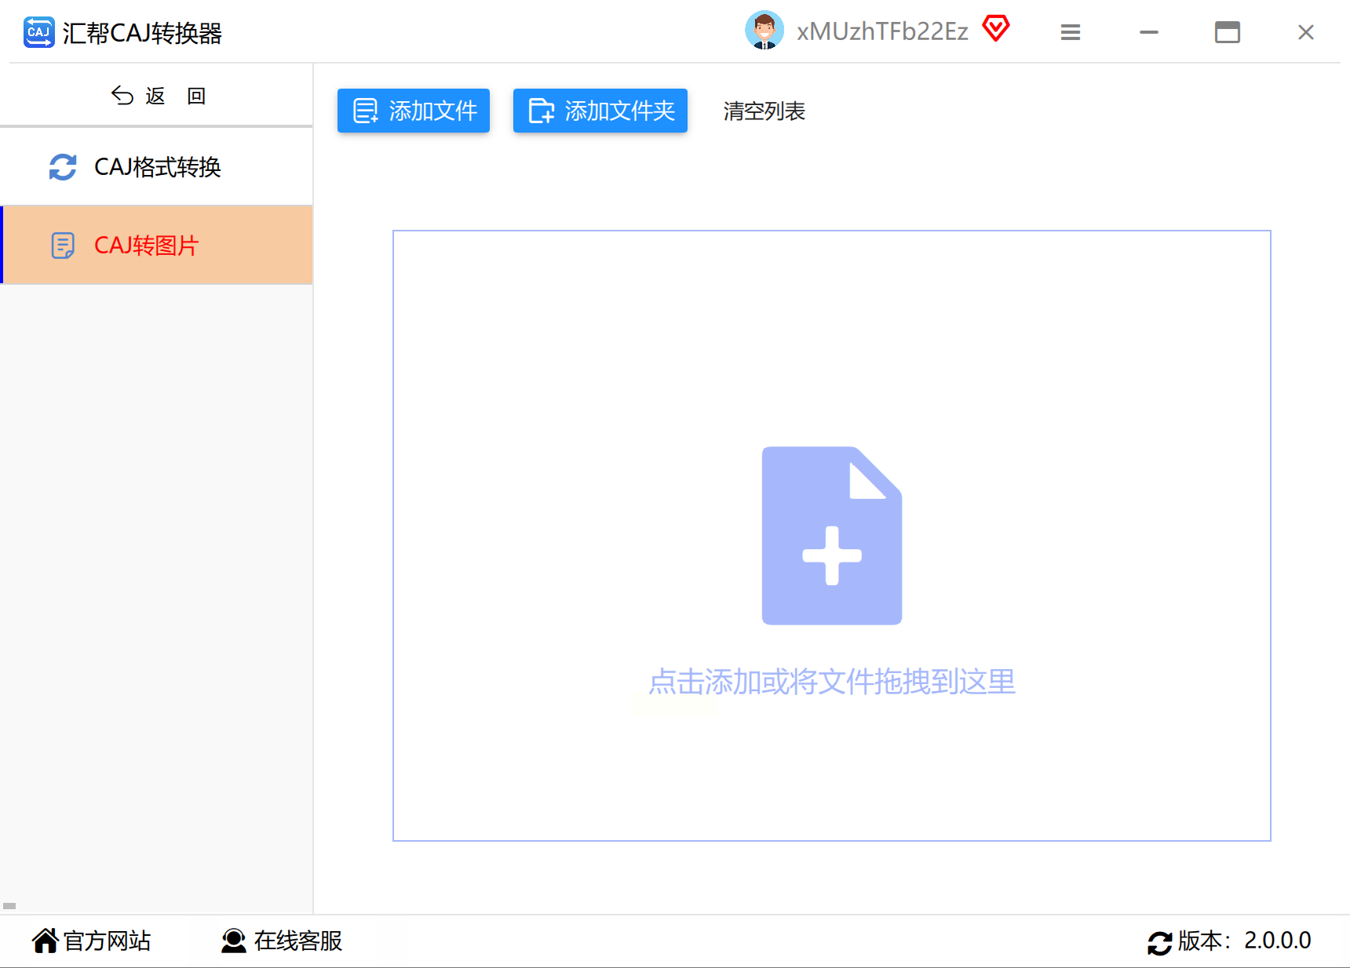Click the large add-file document icon
The image size is (1350, 968).
click(832, 536)
